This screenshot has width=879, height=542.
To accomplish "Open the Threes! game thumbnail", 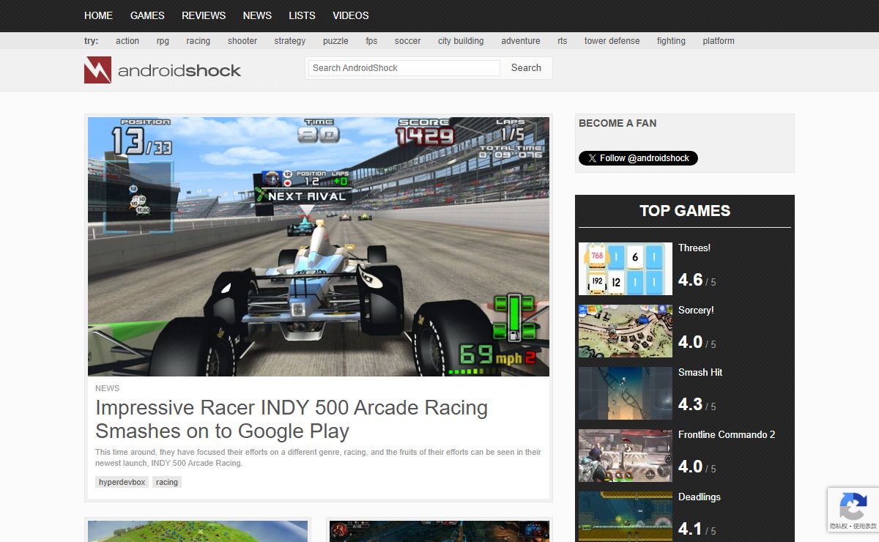I will [x=626, y=269].
